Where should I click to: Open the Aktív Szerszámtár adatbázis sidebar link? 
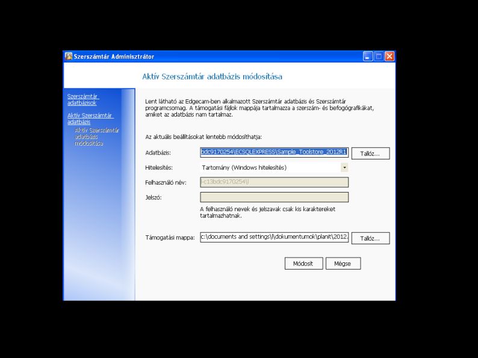coord(90,119)
